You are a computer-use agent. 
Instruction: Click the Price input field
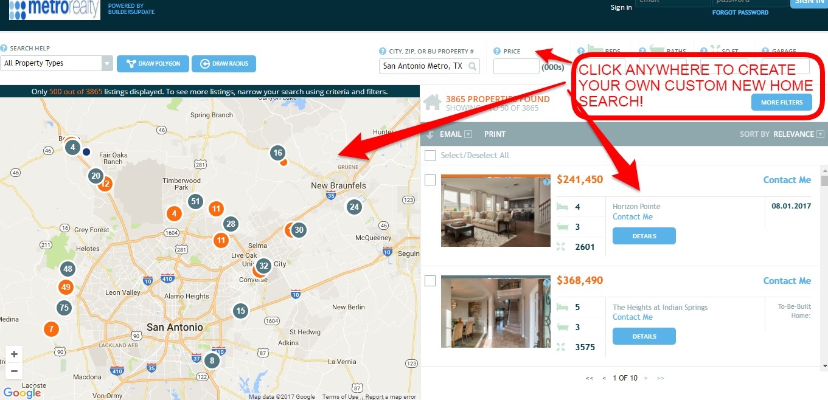point(516,66)
